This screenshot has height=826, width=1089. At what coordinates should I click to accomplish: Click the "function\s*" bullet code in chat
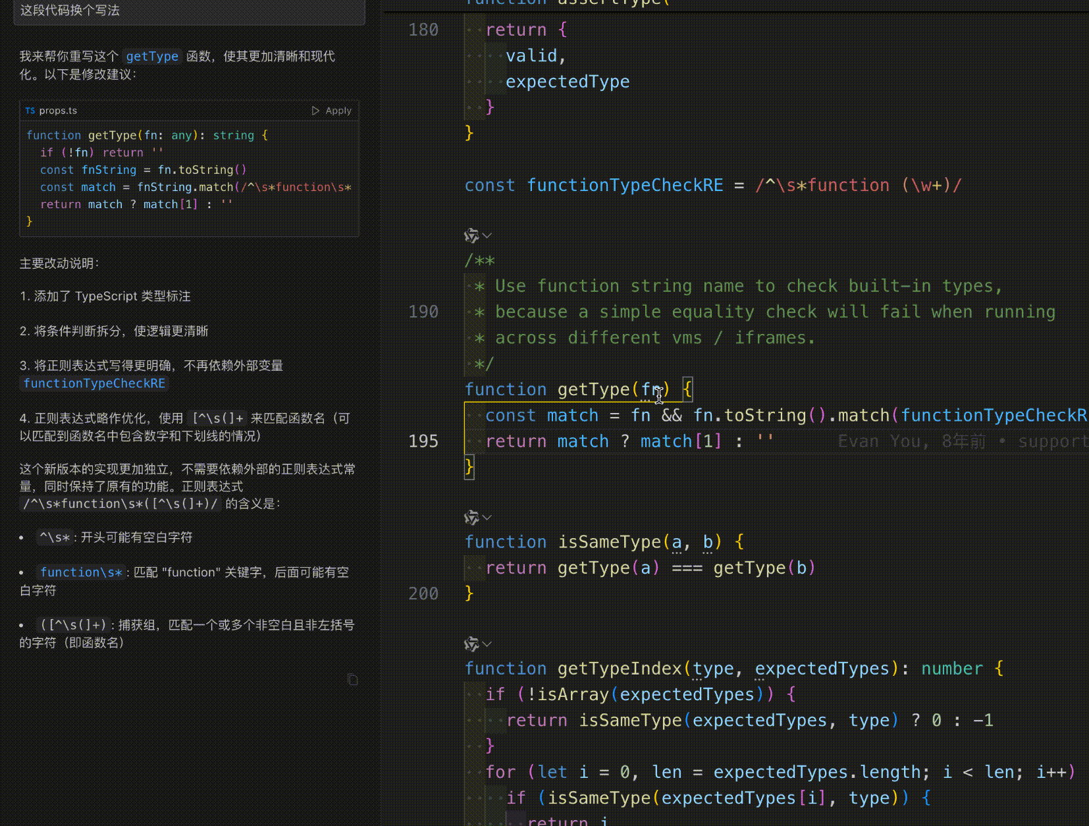point(81,572)
